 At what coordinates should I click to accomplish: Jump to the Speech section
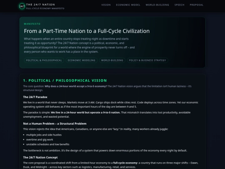coord(179,5)
